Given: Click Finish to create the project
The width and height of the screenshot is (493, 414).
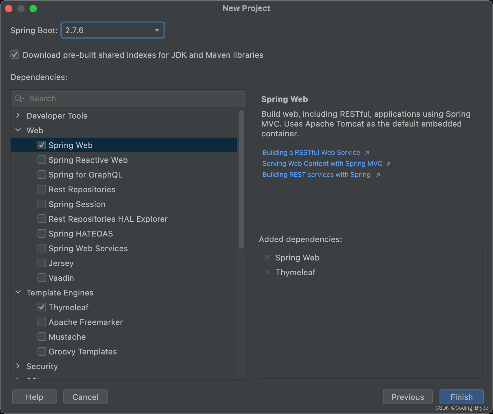Looking at the screenshot, I should point(461,397).
